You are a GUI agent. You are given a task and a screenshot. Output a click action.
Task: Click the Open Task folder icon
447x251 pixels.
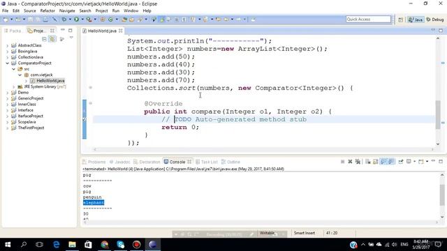[x=132, y=20]
